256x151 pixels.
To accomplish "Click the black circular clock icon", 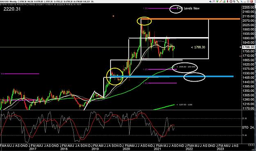I will 231,1.
